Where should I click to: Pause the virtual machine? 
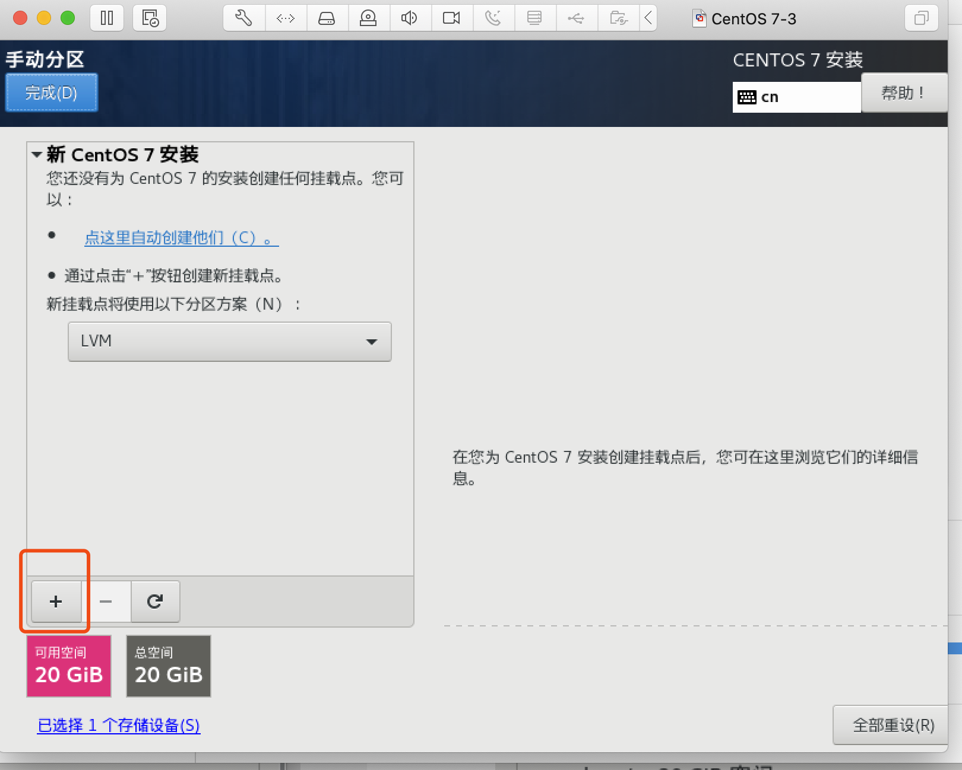point(107,18)
